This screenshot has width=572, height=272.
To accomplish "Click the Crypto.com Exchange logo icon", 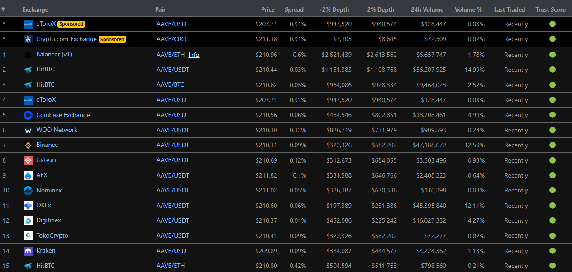I will (x=28, y=39).
